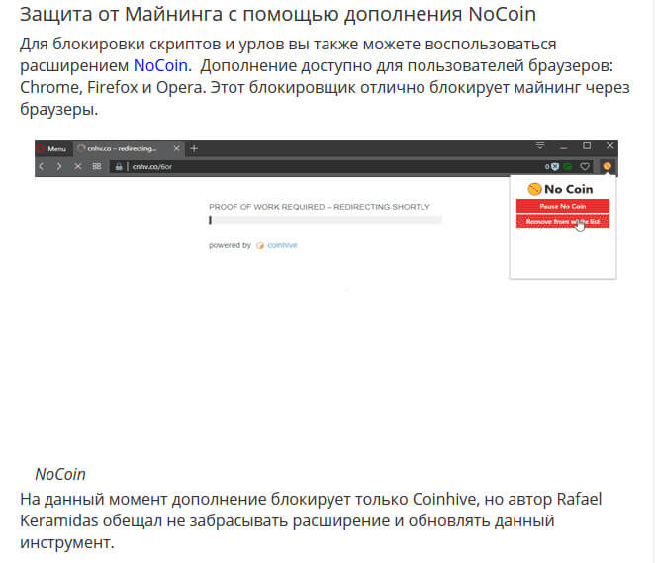
Task: Stop page loading with X icon
Action: tap(78, 166)
